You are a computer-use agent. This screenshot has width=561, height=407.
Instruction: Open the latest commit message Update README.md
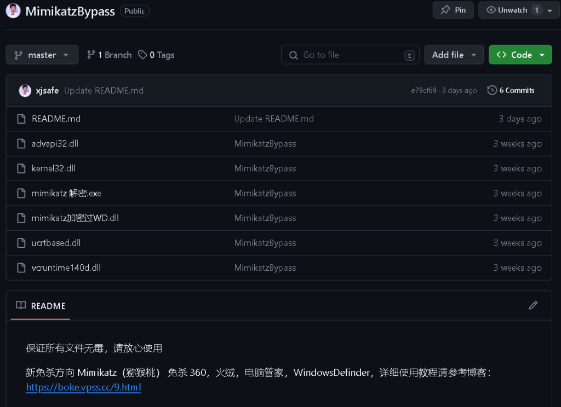coord(104,90)
